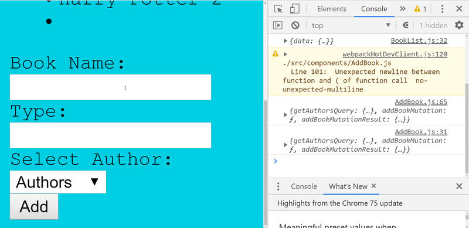Screen dimensions: 469x228
Task: Open DevTools three-dot customize menu
Action: (442, 9)
